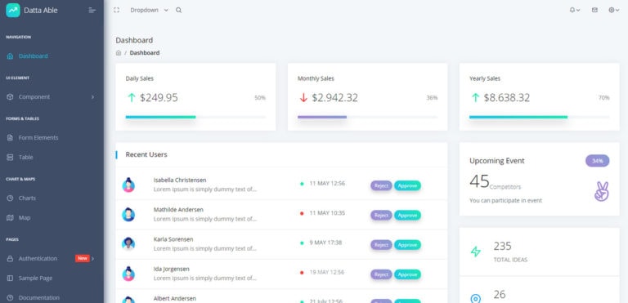628x303 pixels.
Task: Click the name Albert Andersen
Action: click(x=175, y=299)
